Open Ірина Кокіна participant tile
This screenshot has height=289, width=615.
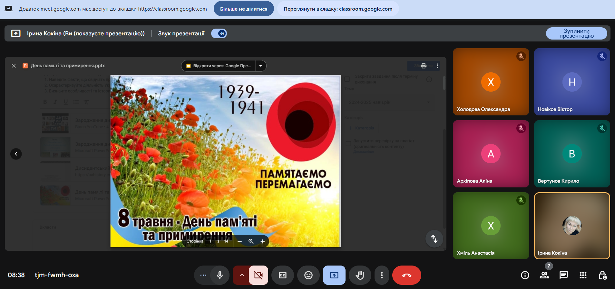572,226
